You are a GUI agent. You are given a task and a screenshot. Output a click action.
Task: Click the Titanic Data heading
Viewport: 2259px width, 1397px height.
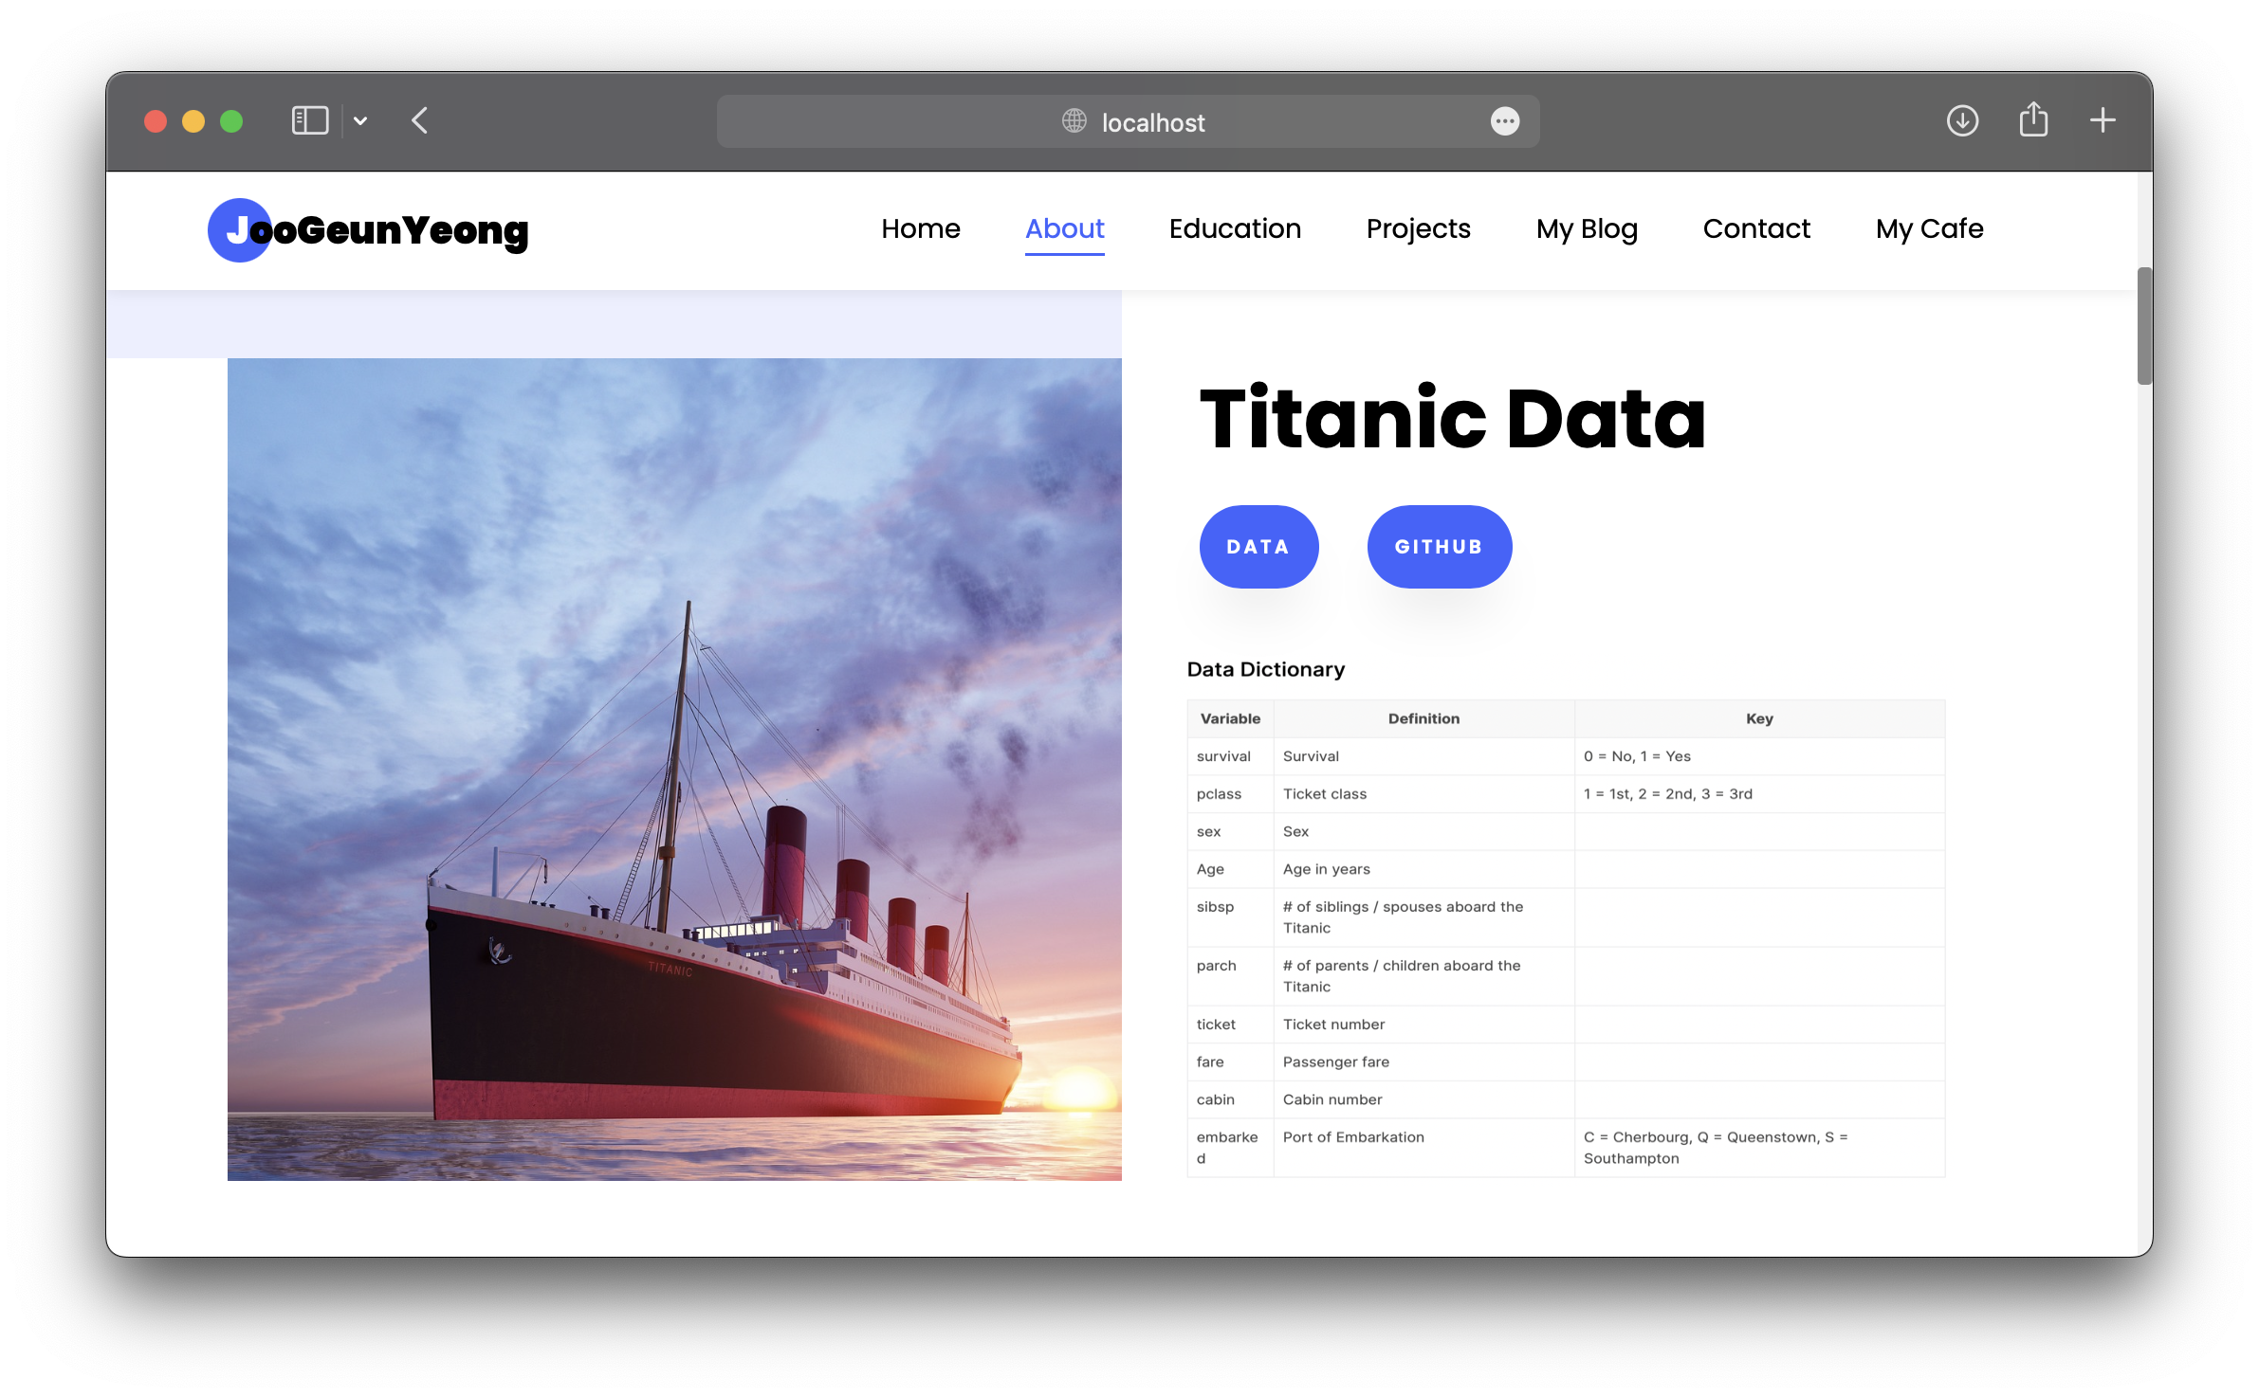click(x=1452, y=418)
